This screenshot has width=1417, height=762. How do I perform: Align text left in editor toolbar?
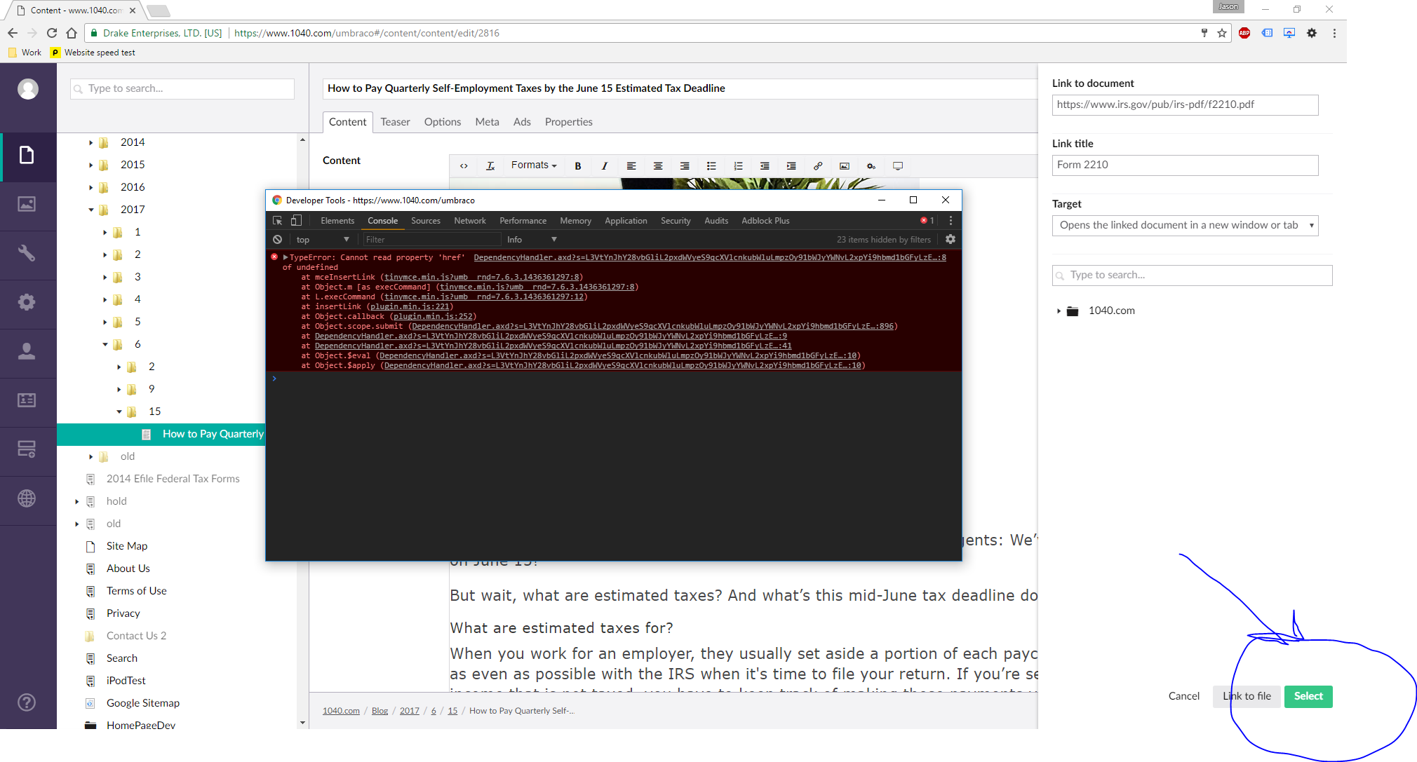click(631, 166)
